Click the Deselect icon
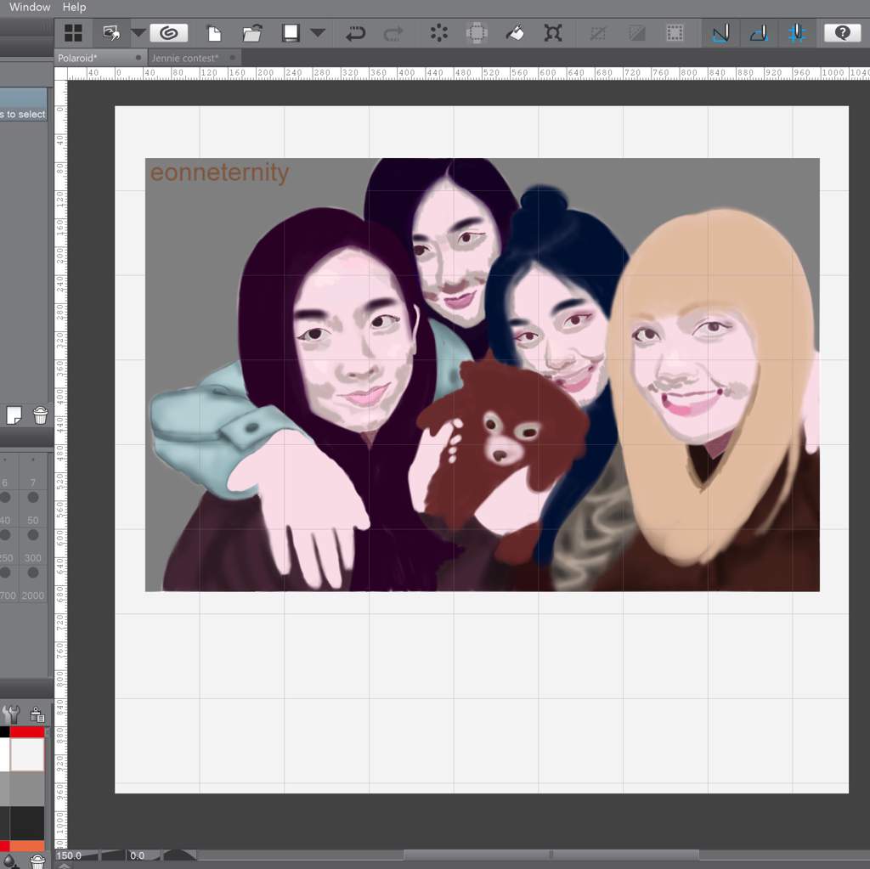Viewport: 870px width, 869px height. [x=597, y=33]
